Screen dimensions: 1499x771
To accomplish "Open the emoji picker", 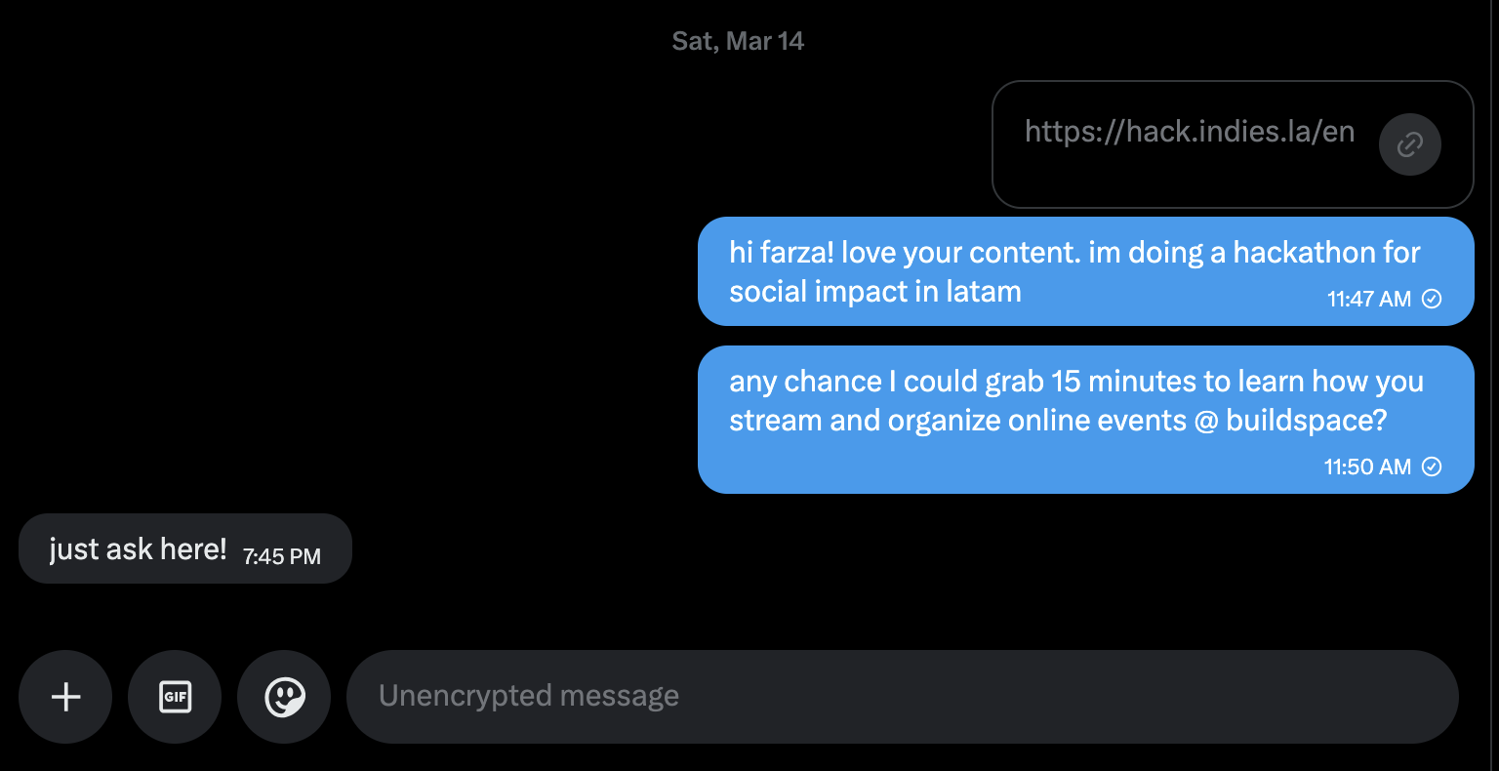I will click(284, 697).
